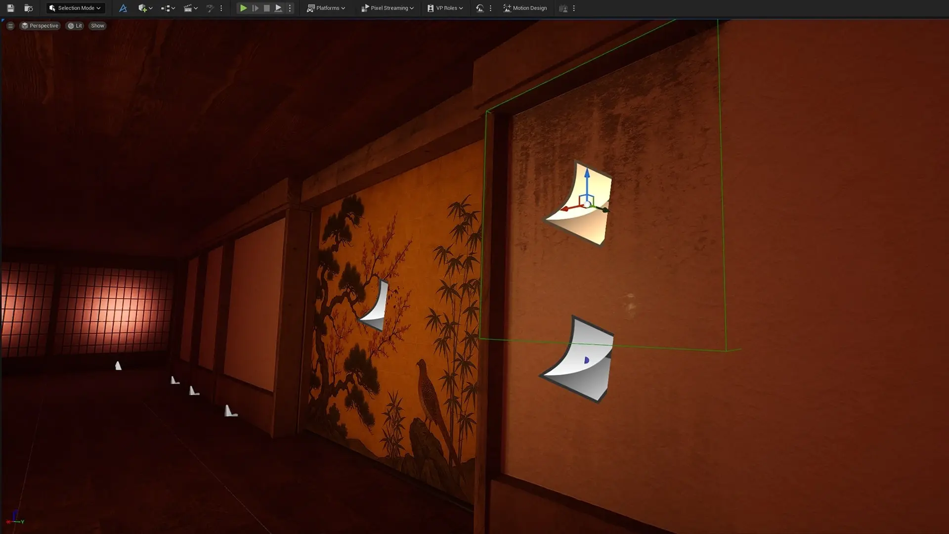
Task: Click the blue Modeling tools icon
Action: (x=123, y=8)
